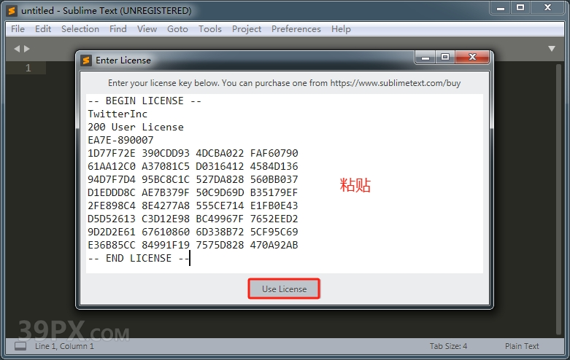Click key block 'B35179EF'
This screenshot has height=360, width=570.
[x=274, y=192]
